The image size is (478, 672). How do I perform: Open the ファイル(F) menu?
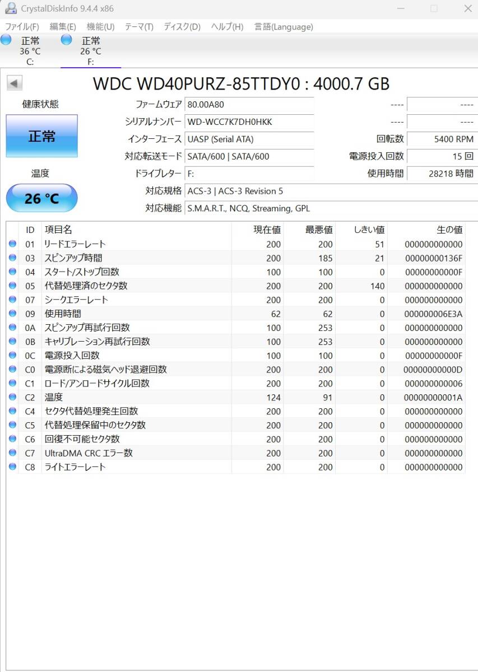coord(22,26)
